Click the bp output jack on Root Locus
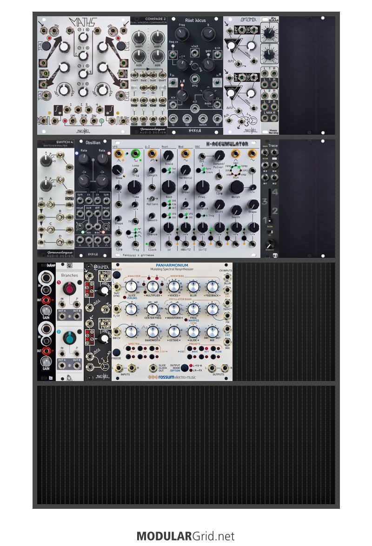 (x=188, y=119)
